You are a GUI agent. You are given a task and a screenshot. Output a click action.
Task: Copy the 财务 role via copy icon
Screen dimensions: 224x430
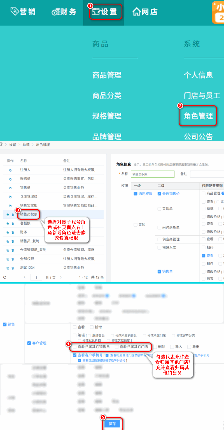[x=8, y=233]
